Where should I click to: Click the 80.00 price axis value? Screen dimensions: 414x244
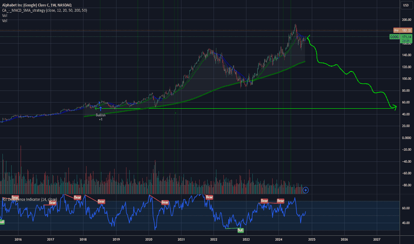406,91
